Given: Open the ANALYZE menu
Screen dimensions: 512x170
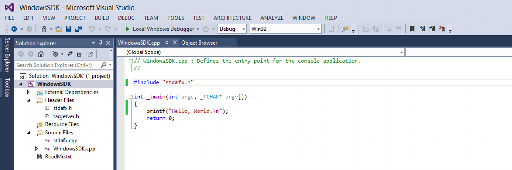Looking at the screenshot, I should click(x=272, y=18).
